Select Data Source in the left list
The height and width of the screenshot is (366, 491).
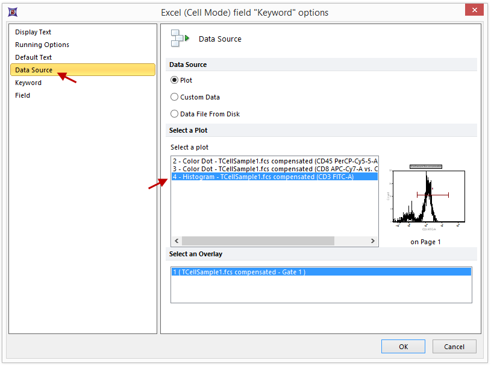[x=34, y=70]
